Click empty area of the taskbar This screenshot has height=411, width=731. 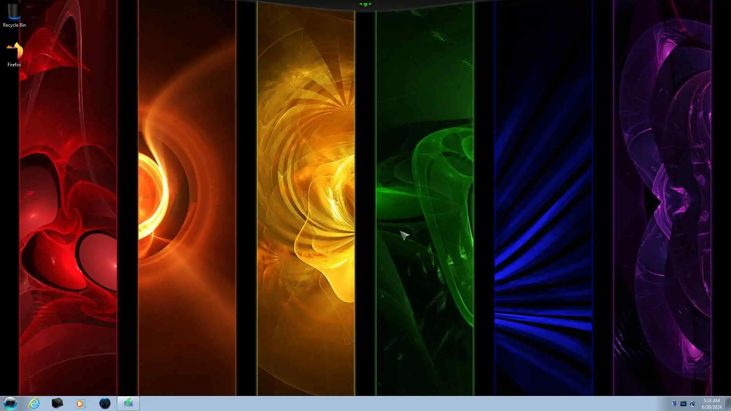(x=381, y=403)
